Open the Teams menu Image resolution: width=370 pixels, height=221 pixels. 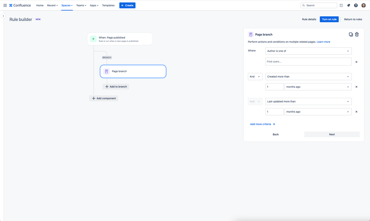tap(81, 5)
